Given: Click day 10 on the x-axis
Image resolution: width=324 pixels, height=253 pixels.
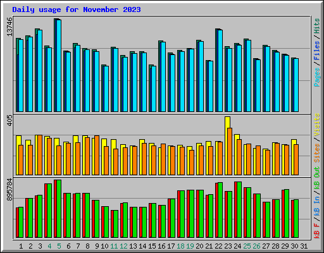Looking at the screenshot, I should (104, 246).
